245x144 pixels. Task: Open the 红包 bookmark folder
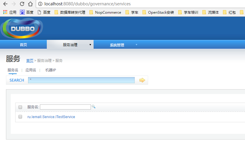[x=229, y=12]
